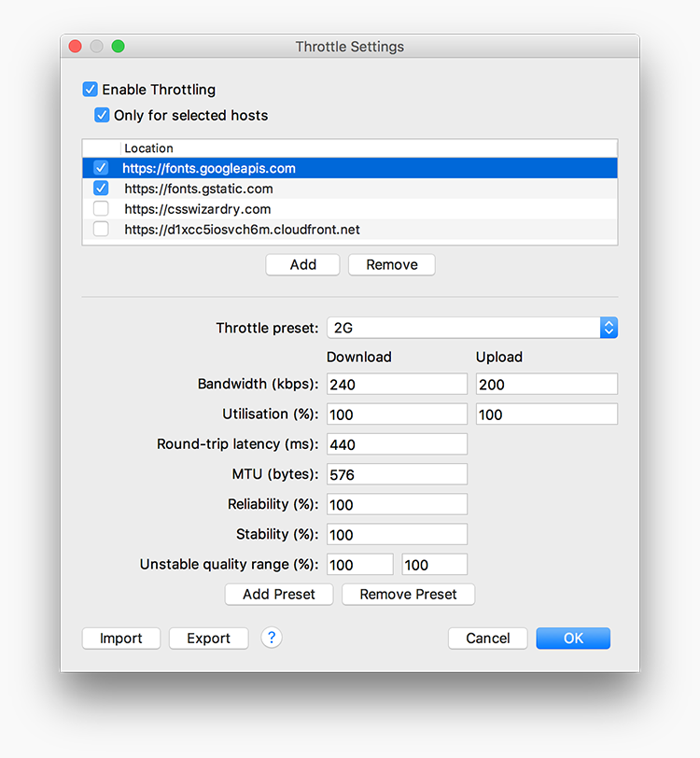Untick the fonts.gstatic.com host checkbox
Image resolution: width=700 pixels, height=758 pixels.
coord(101,189)
